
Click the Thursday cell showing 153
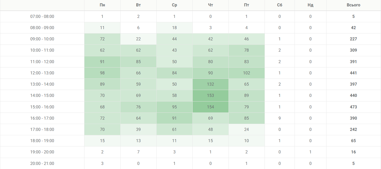pos(211,96)
